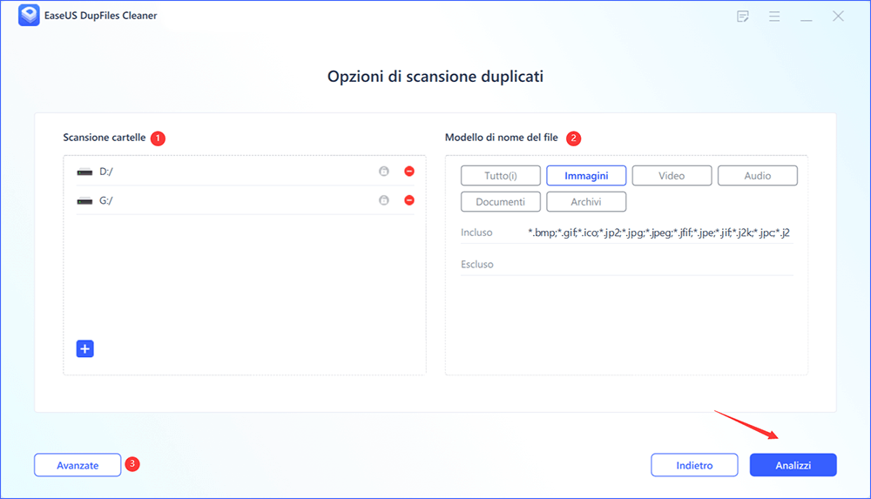Click the EaseUS DupFiles Cleaner logo
This screenshot has height=499, width=871.
[x=28, y=17]
